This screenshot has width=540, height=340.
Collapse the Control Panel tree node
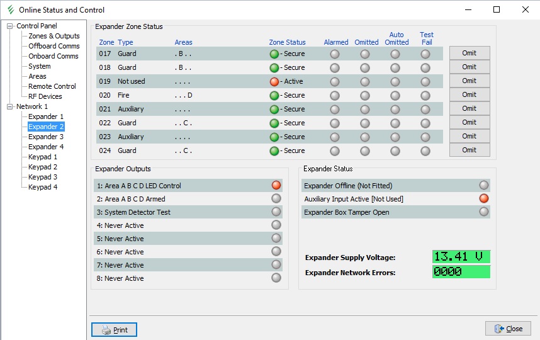(x=10, y=26)
